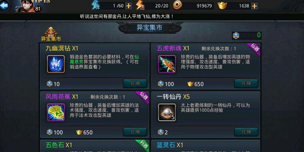The height and width of the screenshot is (152, 304).
Task: Select the 九幽溟钻 blue crystal item icon
Action: coord(56,64)
